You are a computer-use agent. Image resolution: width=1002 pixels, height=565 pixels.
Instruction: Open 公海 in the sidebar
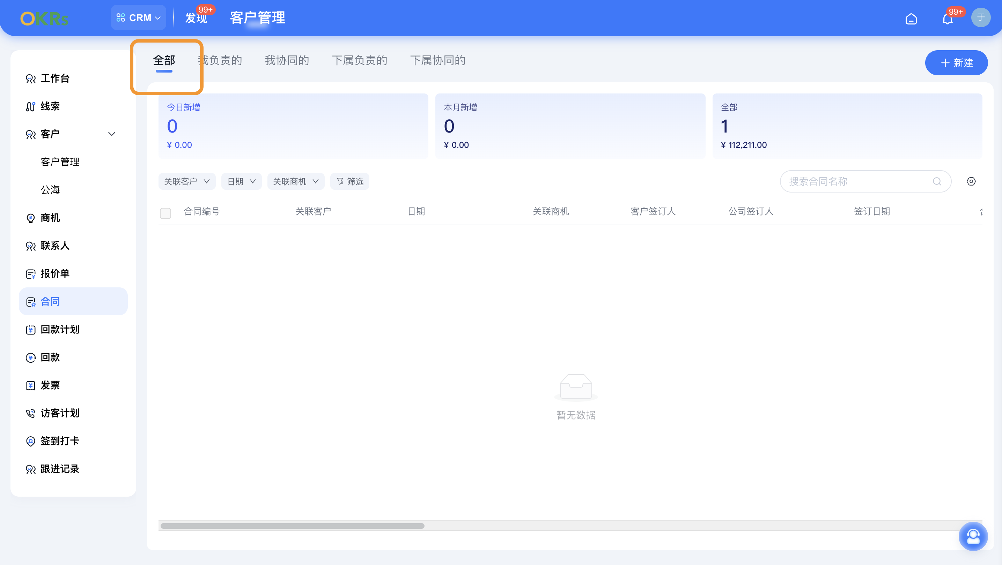point(50,190)
